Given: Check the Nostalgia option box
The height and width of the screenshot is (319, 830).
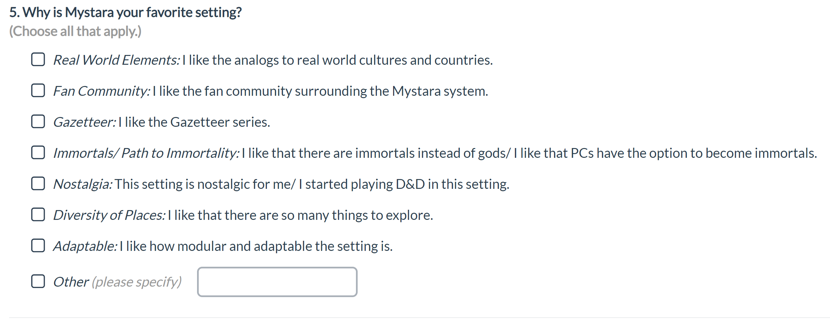Looking at the screenshot, I should (38, 183).
